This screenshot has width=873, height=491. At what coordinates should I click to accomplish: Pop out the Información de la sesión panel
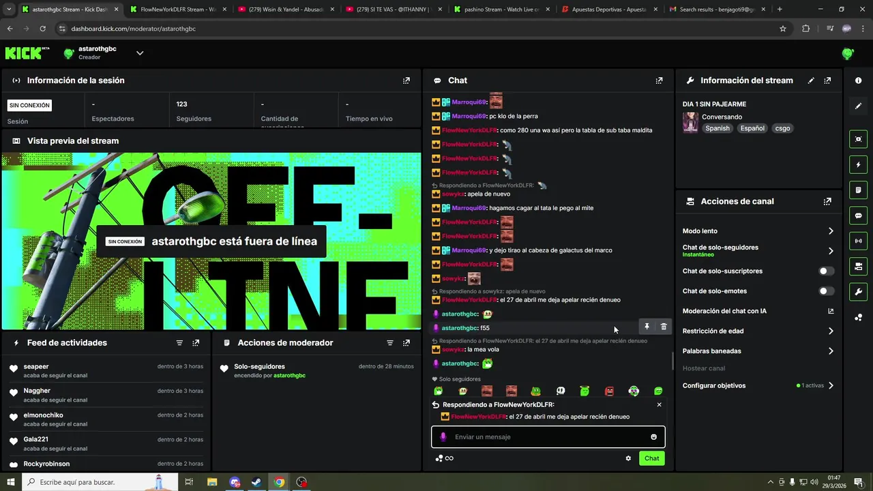pyautogui.click(x=406, y=80)
